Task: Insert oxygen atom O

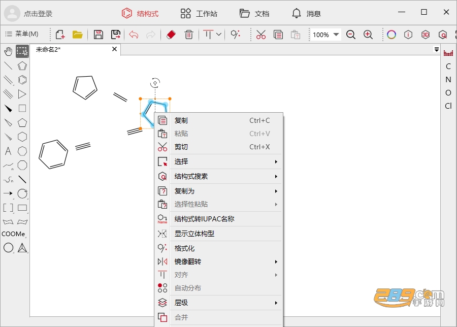Action: (448, 93)
